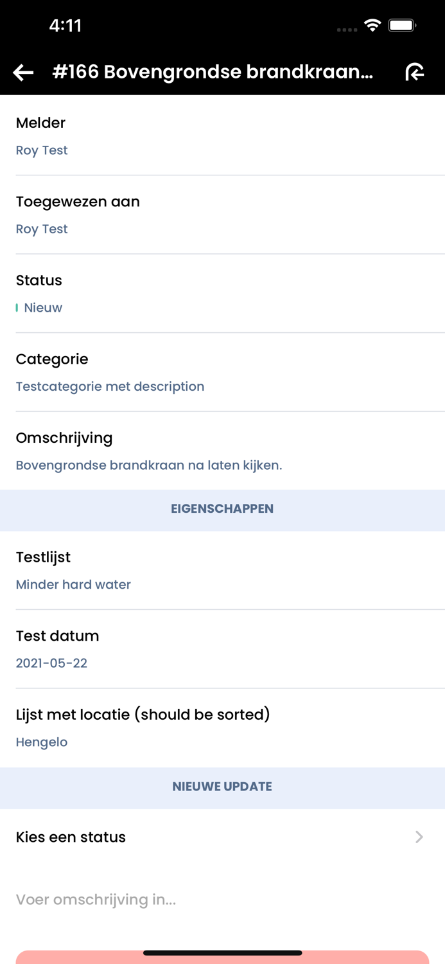
Task: Tap the Testlijst value Minder hard water
Action: [x=73, y=585]
